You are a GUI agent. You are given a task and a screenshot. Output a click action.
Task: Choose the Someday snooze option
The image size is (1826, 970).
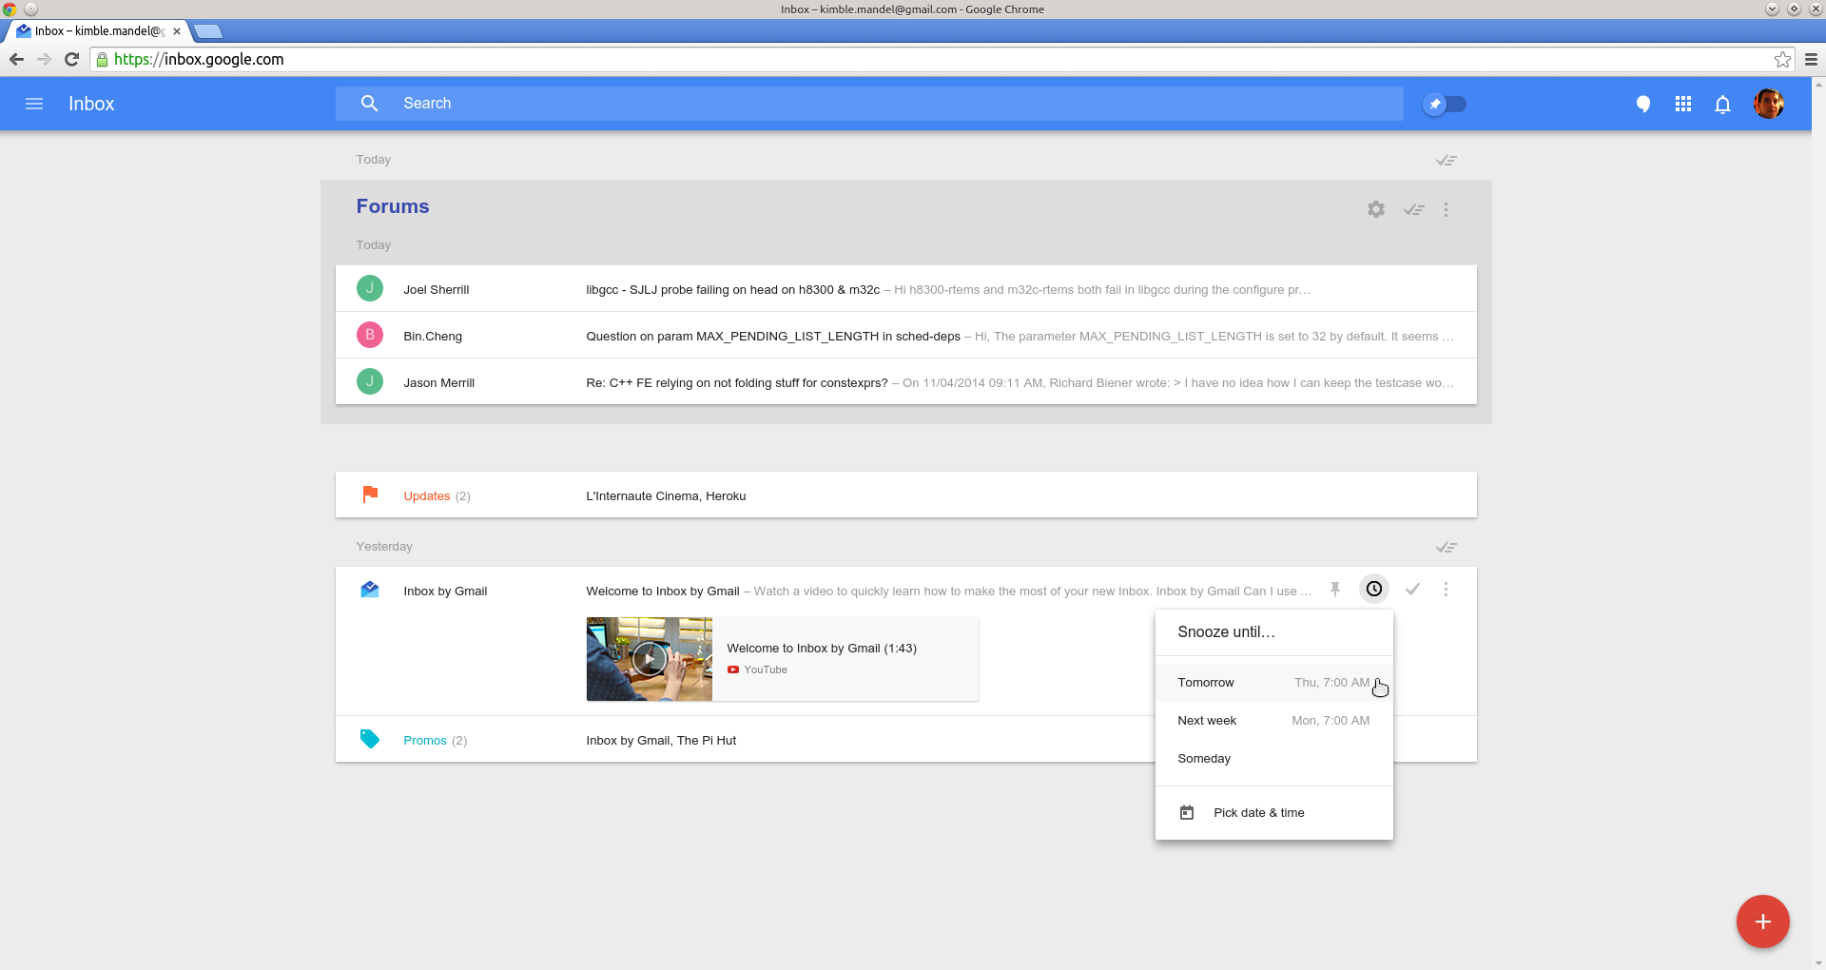[x=1273, y=759]
